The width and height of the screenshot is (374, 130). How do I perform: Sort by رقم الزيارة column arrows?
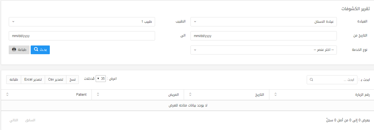276,95
